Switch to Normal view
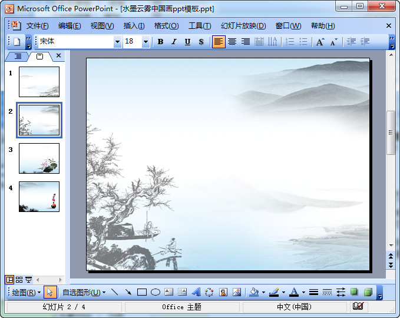This screenshot has height=318, width=400. [x=9, y=280]
